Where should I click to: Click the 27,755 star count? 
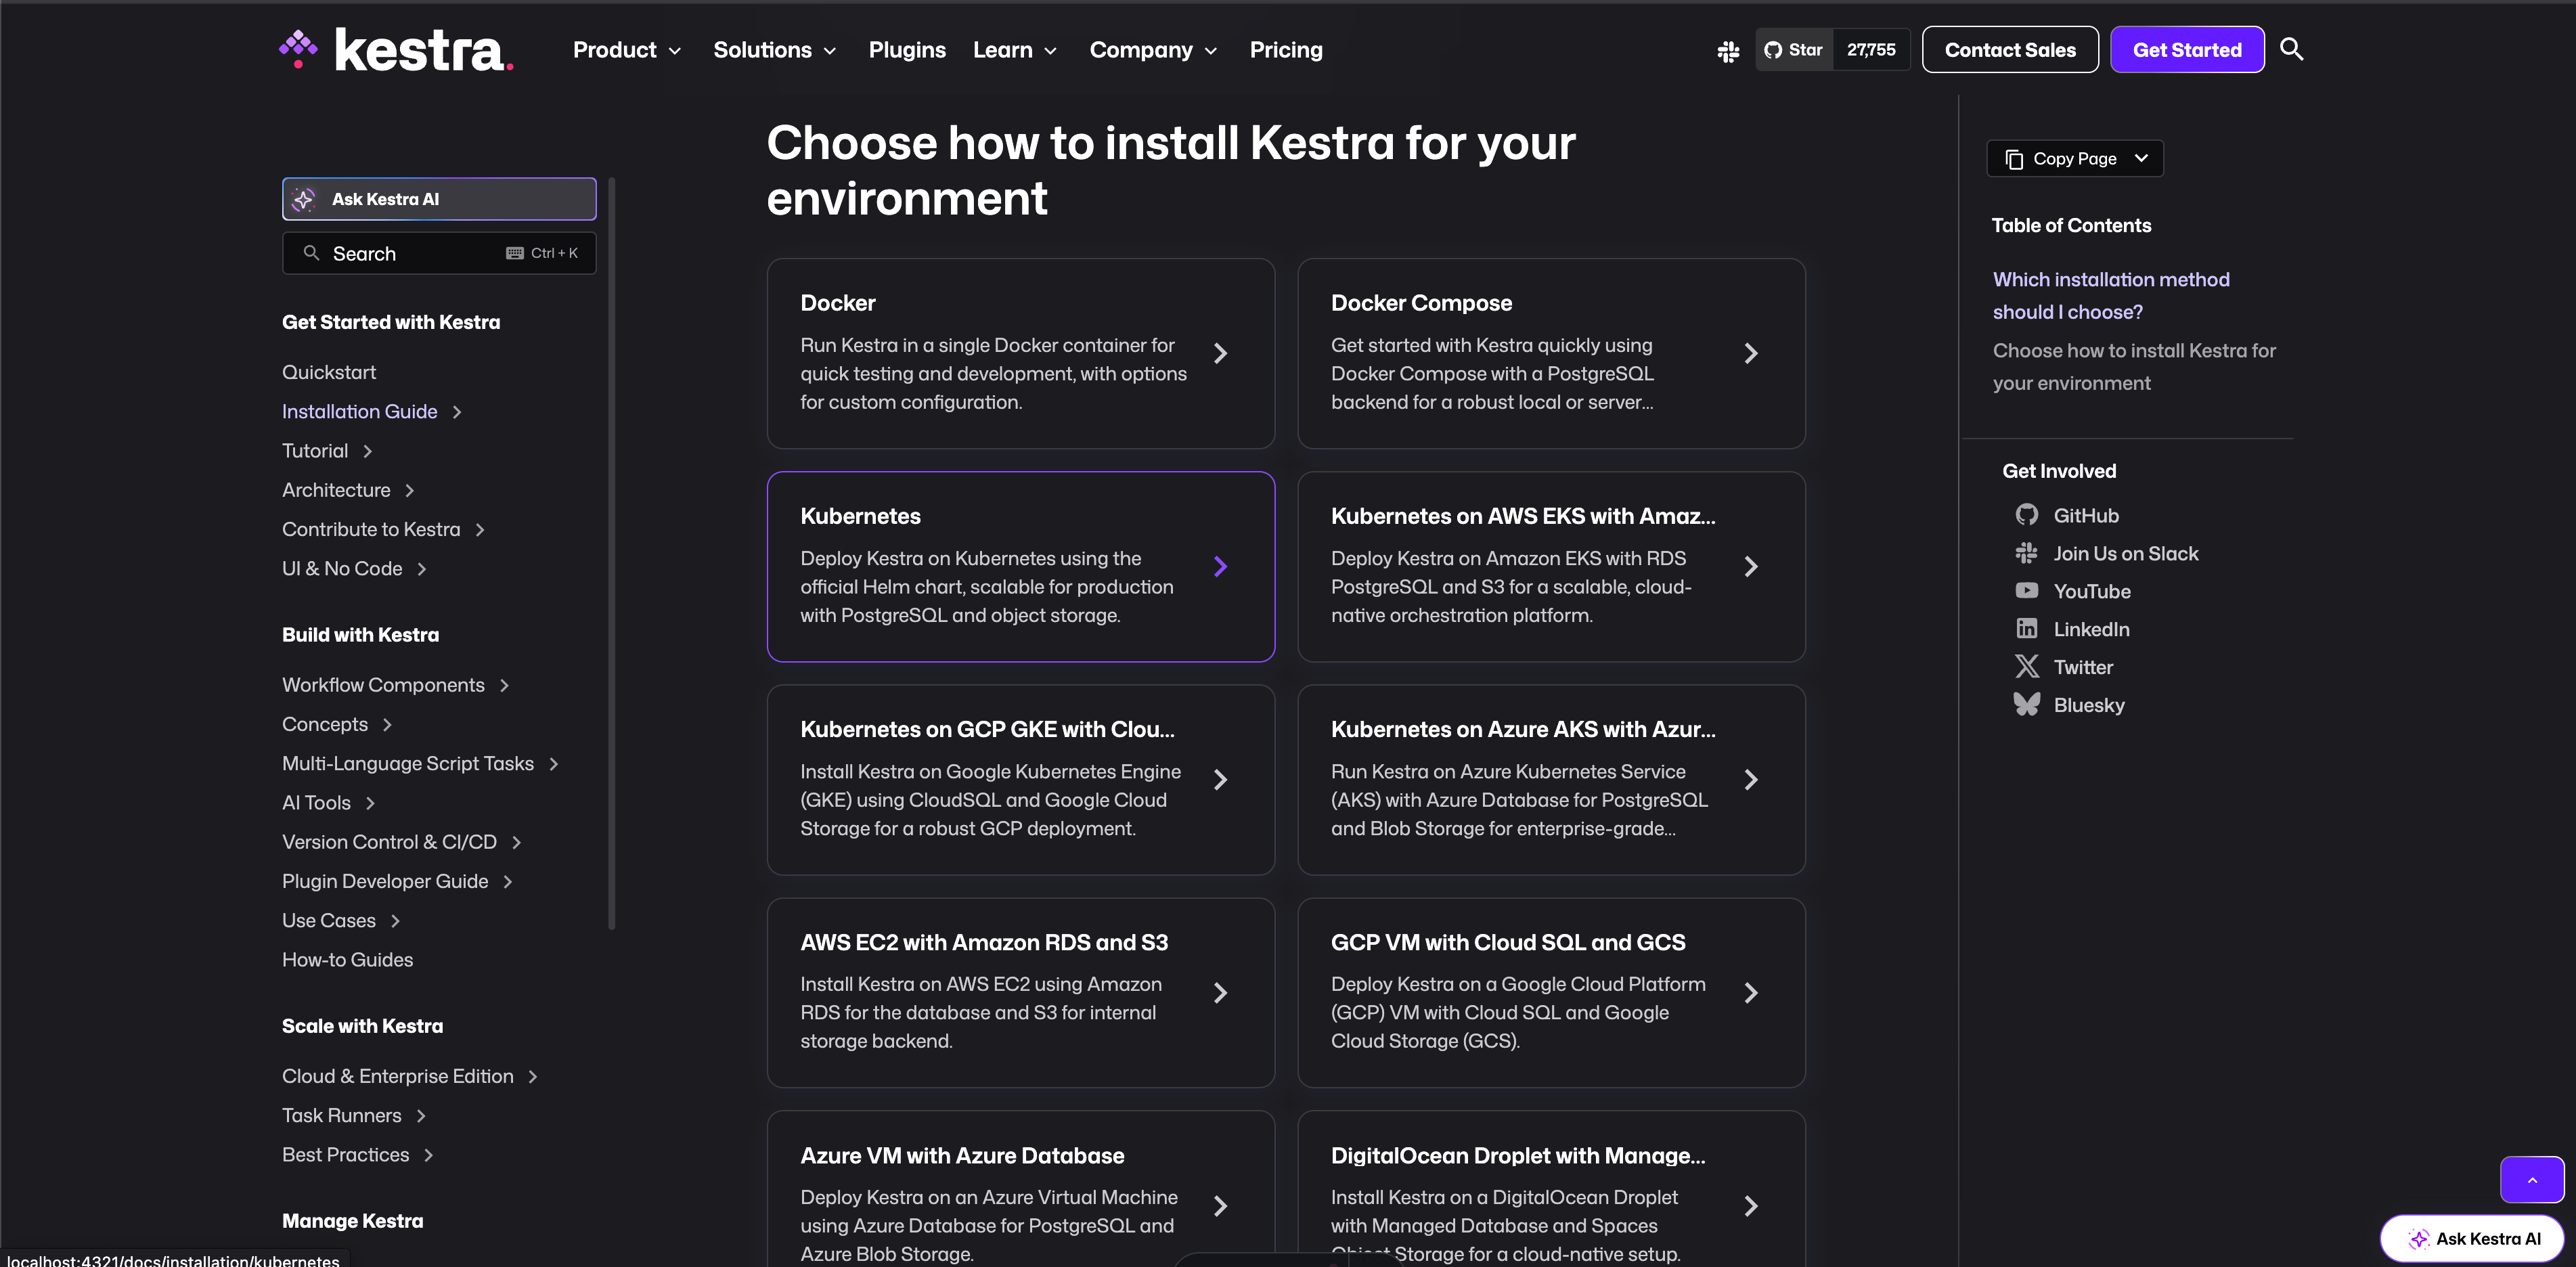point(1871,50)
